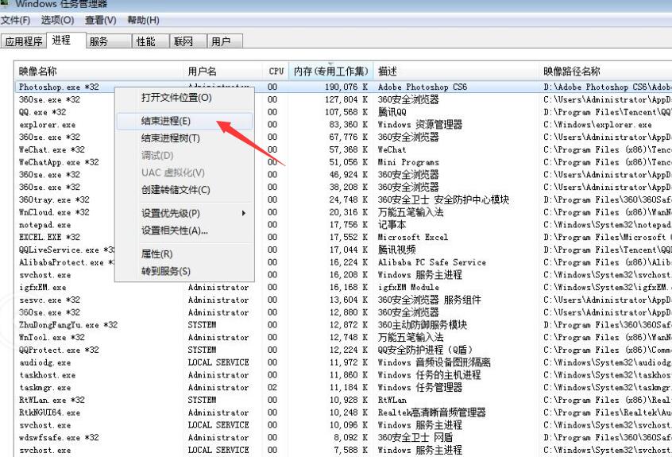Click the Alibaba PC Safe Service description
The image size is (672, 457).
pos(432,262)
